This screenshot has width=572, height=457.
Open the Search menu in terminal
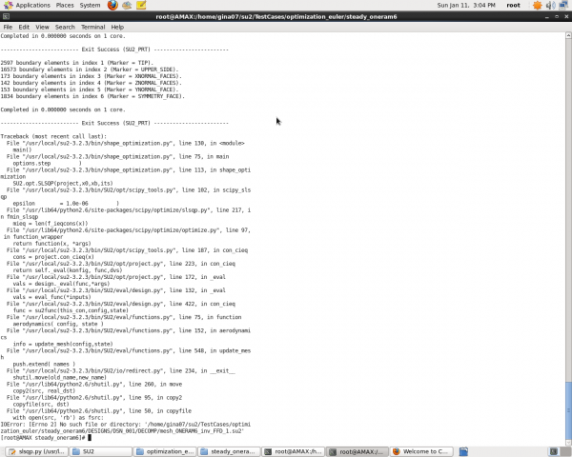[x=65, y=27]
